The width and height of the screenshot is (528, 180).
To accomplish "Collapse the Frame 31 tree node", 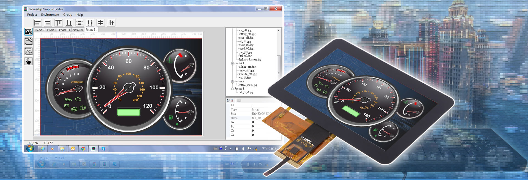I will (x=232, y=89).
